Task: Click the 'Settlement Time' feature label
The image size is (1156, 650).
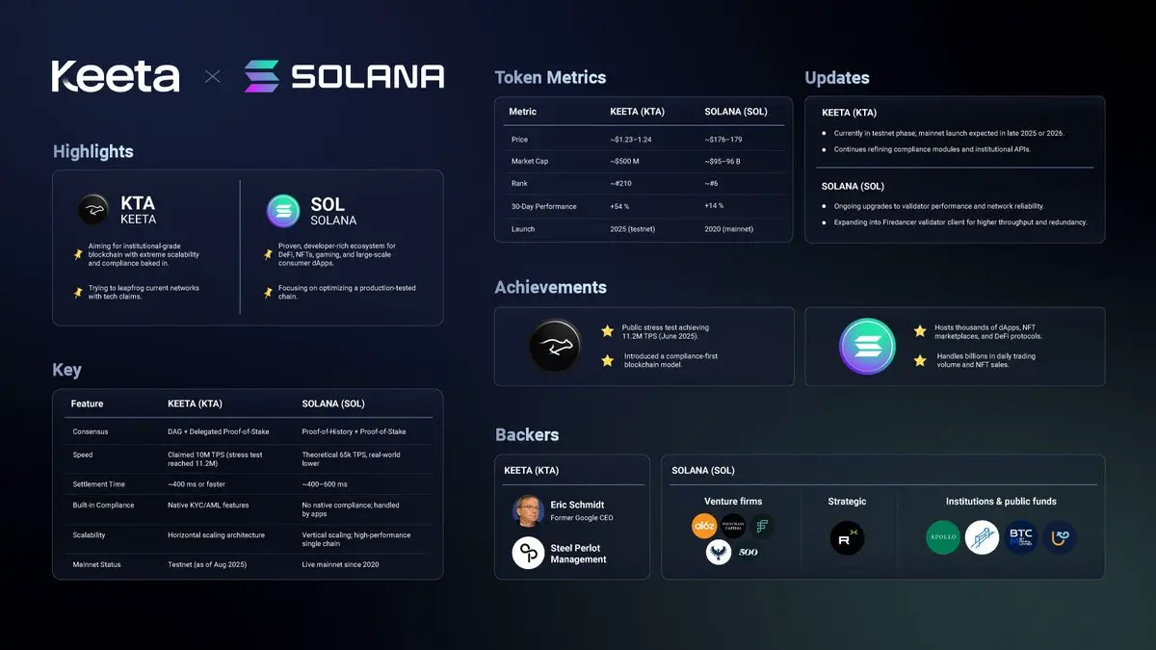Action: pyautogui.click(x=99, y=484)
